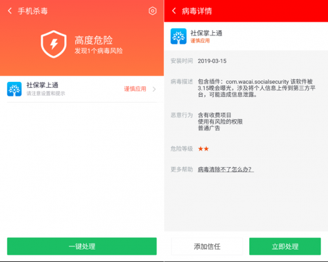Tap 病毒详情 title in header
This screenshot has width=328, height=262.
pyautogui.click(x=197, y=11)
